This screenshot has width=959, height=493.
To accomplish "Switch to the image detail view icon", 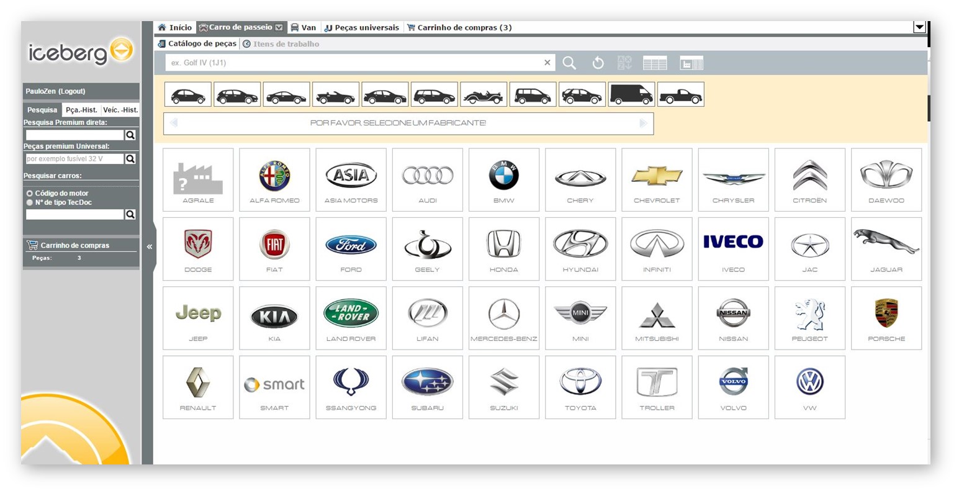I will pos(691,63).
